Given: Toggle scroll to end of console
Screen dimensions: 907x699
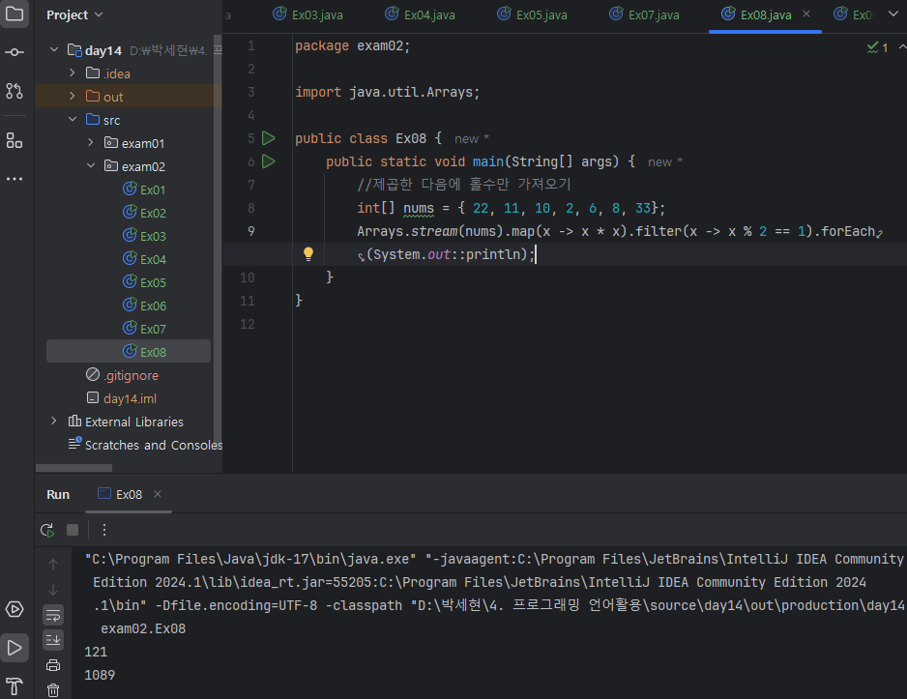Looking at the screenshot, I should (x=53, y=639).
